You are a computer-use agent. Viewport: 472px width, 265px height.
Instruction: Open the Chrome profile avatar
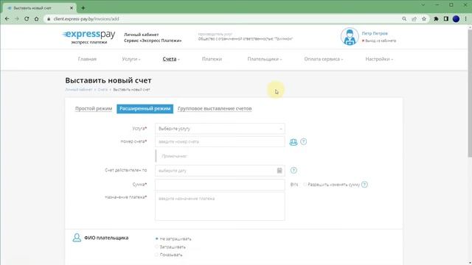pyautogui.click(x=456, y=18)
